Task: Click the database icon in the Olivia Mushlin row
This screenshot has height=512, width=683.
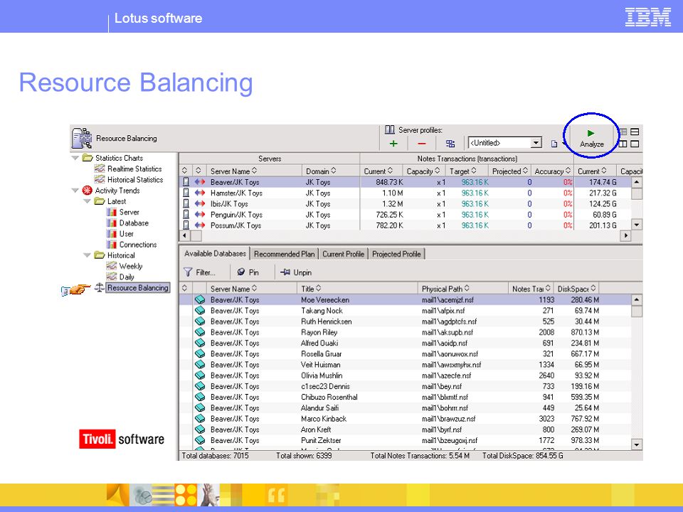Action: coord(200,375)
